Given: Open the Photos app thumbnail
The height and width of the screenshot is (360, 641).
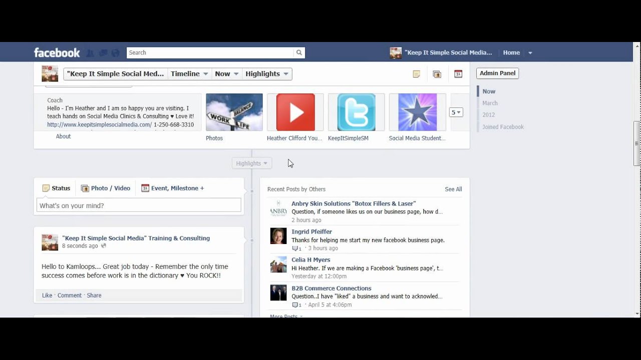Looking at the screenshot, I should point(234,112).
